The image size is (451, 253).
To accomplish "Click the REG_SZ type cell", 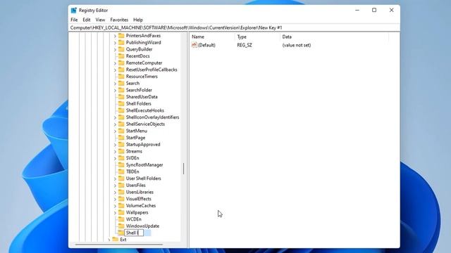I will [245, 45].
